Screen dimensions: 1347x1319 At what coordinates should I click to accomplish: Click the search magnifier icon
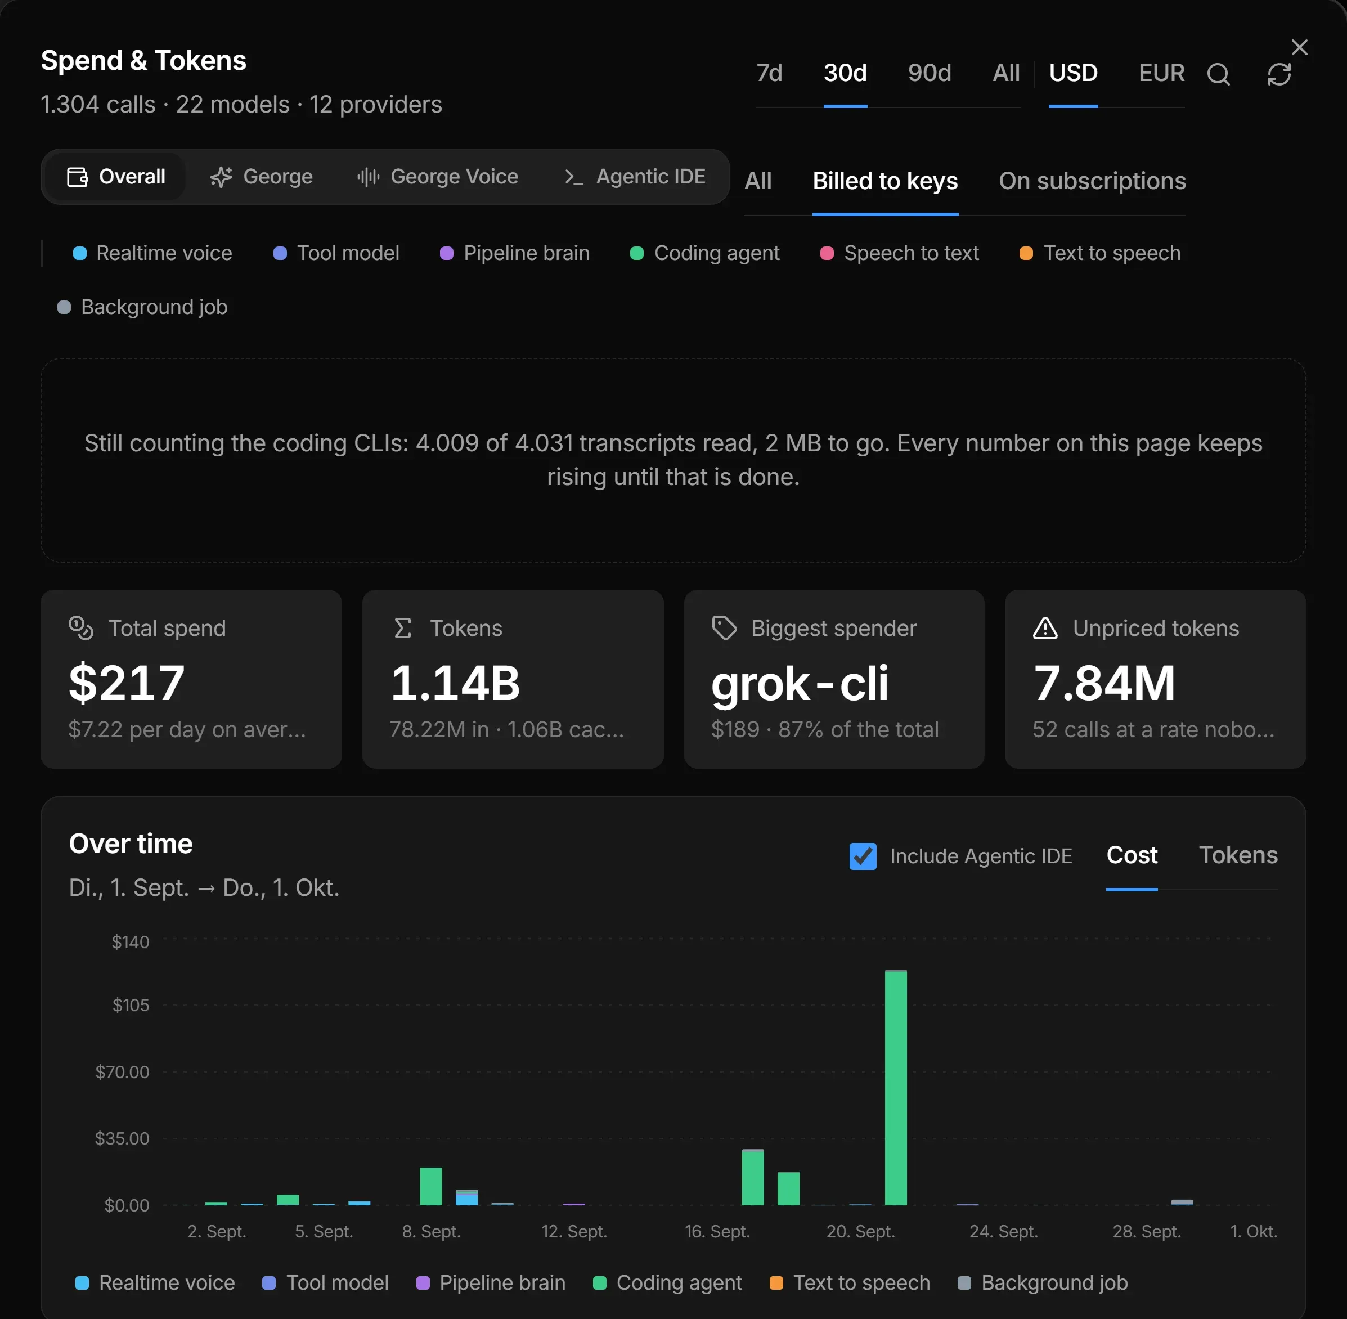[1218, 74]
